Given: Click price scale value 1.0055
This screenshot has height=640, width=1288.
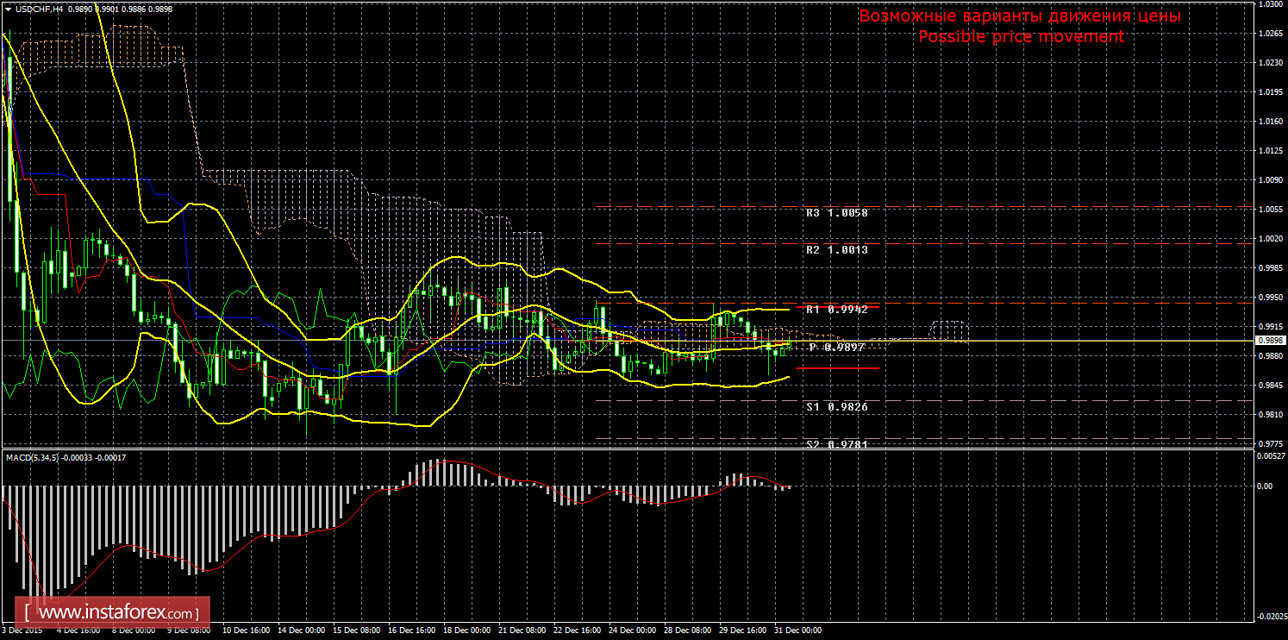Looking at the screenshot, I should (x=1271, y=209).
